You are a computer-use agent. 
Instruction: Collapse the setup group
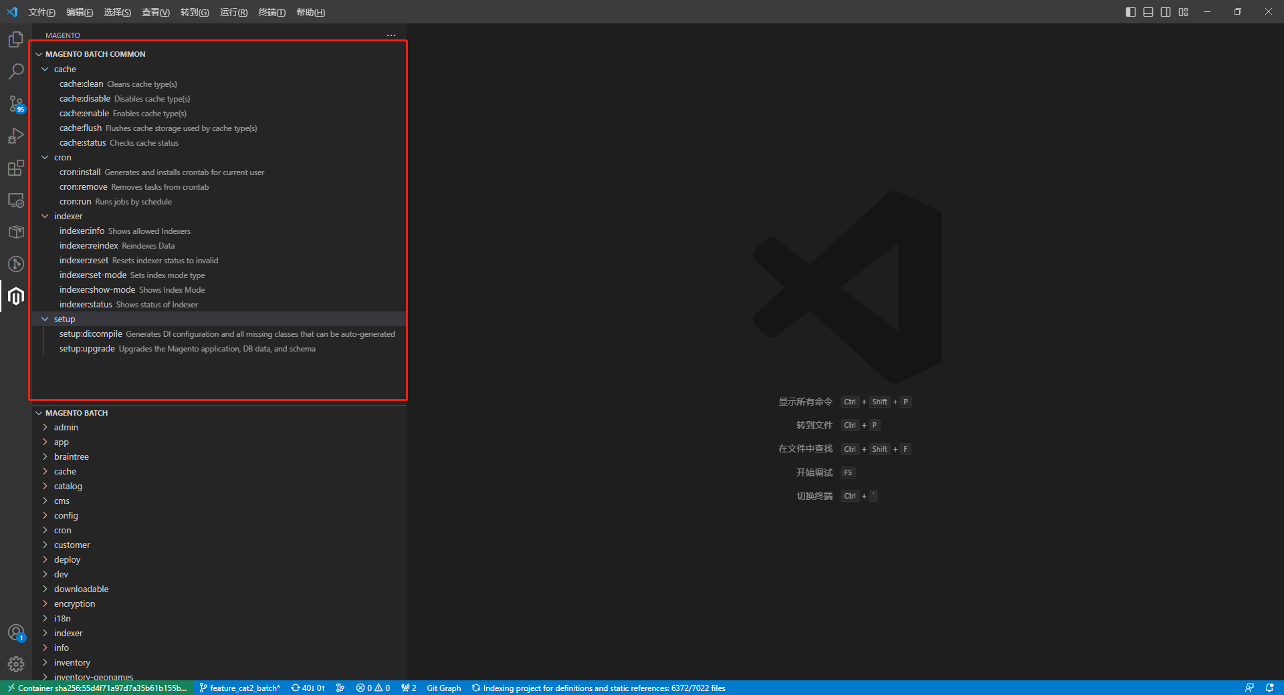(x=219, y=319)
